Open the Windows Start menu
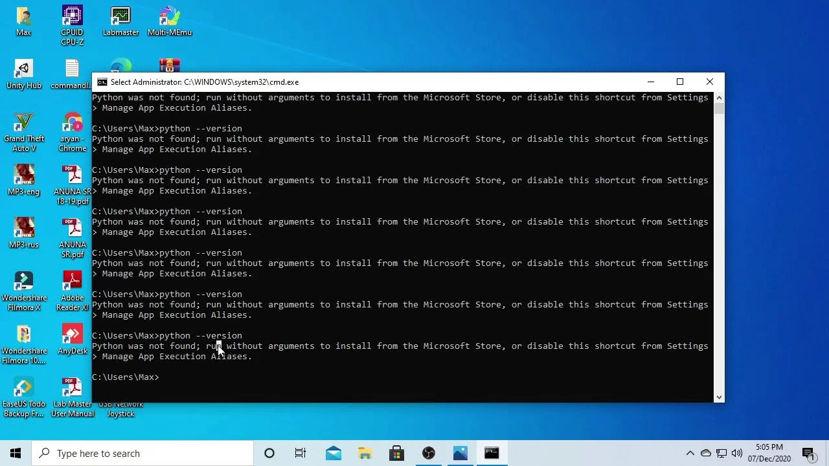829x466 pixels. pos(16,453)
